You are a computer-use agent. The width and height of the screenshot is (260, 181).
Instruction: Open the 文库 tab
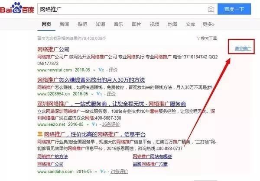pyautogui.click(x=190, y=24)
